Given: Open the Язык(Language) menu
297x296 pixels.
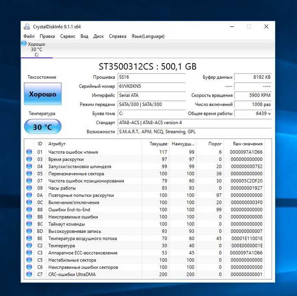Looking at the screenshot, I should pyautogui.click(x=148, y=36).
